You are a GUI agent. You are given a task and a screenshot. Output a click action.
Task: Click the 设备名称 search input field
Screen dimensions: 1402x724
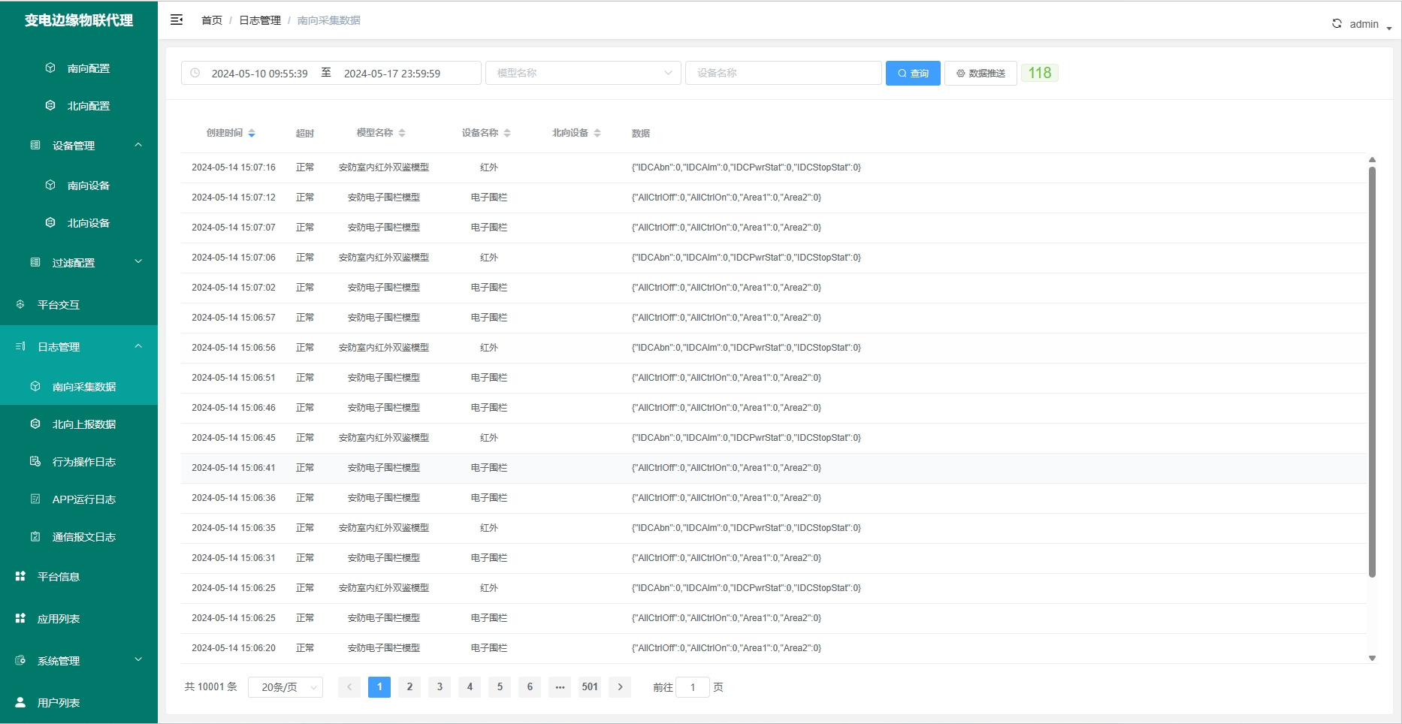pos(783,74)
